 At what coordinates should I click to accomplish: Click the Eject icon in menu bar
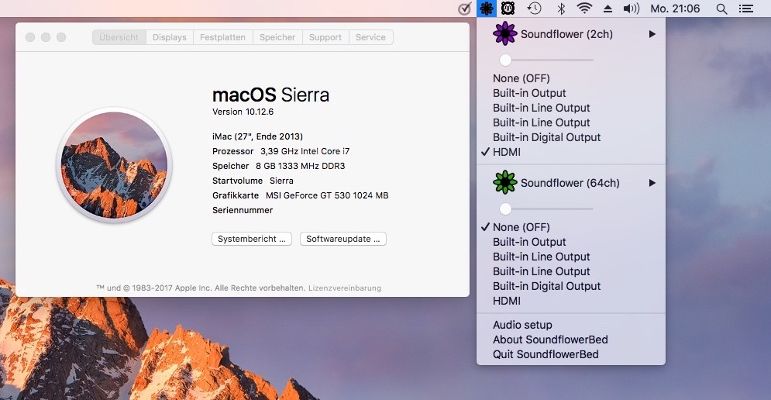[x=608, y=9]
